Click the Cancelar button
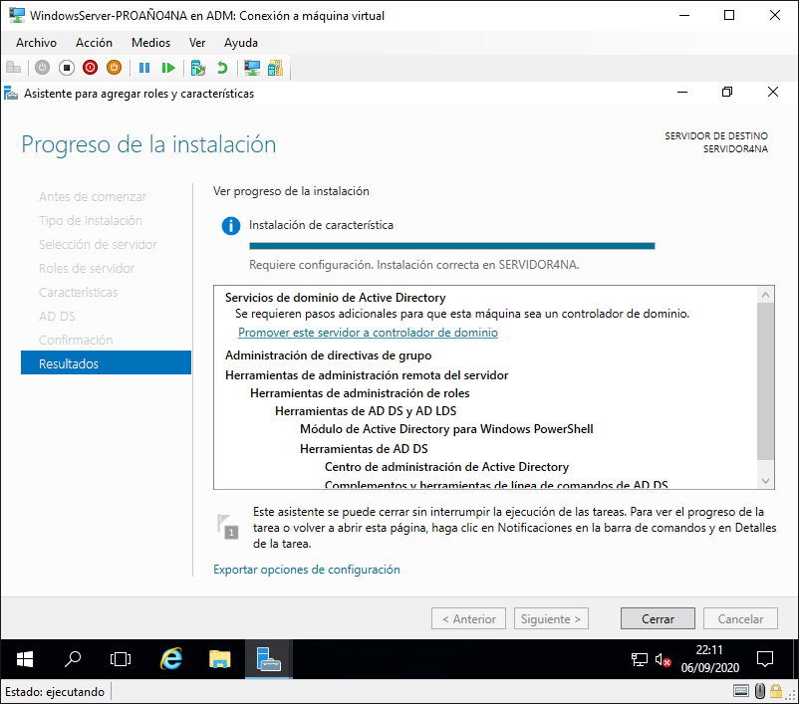The height and width of the screenshot is (704, 799). click(740, 619)
